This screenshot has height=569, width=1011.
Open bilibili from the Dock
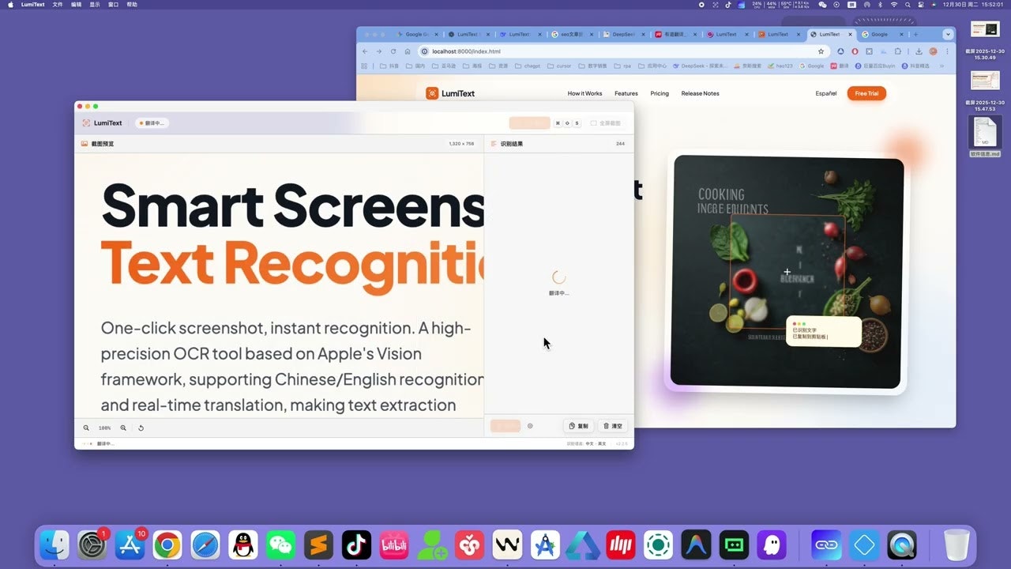click(394, 545)
